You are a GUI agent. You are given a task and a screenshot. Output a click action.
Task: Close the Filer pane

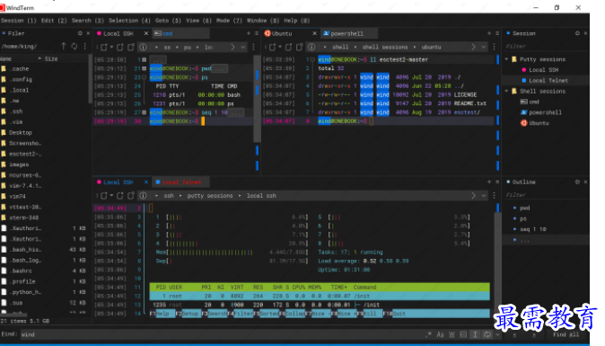click(x=88, y=33)
